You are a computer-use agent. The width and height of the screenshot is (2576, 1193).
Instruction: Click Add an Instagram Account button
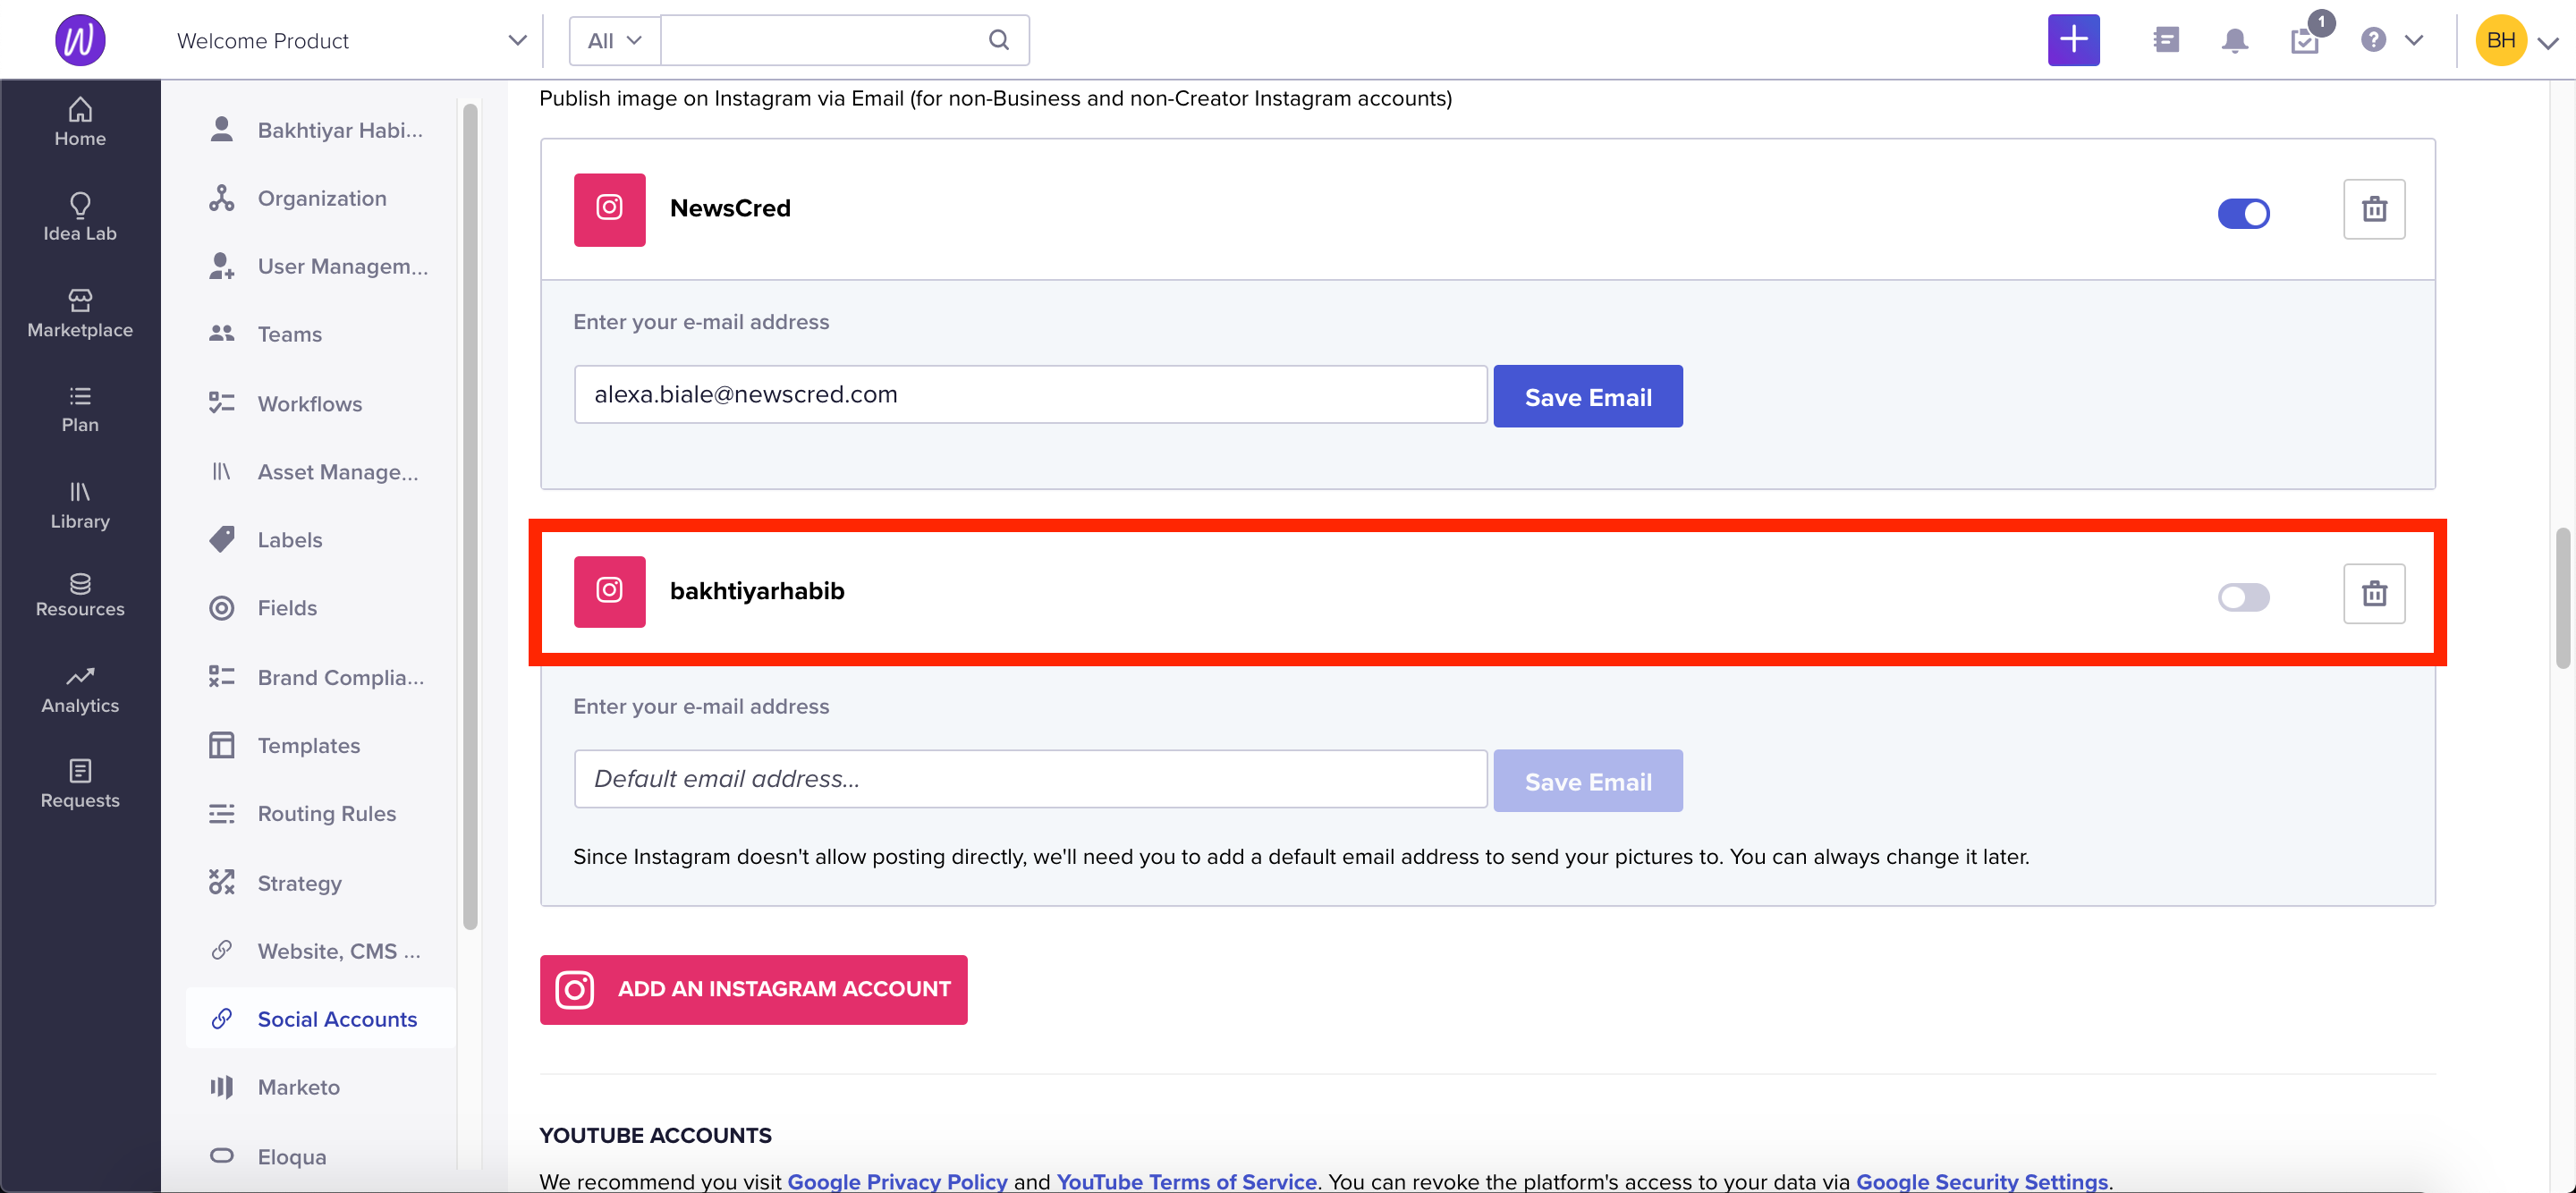(x=753, y=989)
